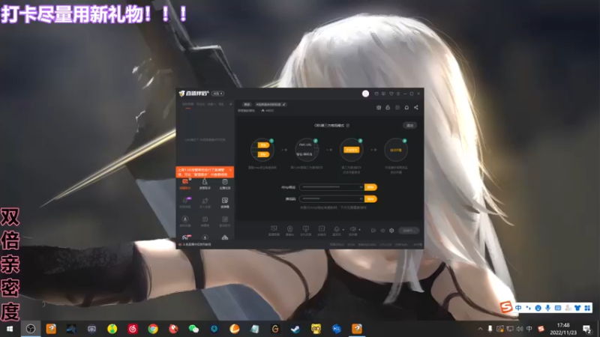Show hidden icons in the system tray
Screen dimensions: 600x337
pyautogui.click(x=480, y=329)
